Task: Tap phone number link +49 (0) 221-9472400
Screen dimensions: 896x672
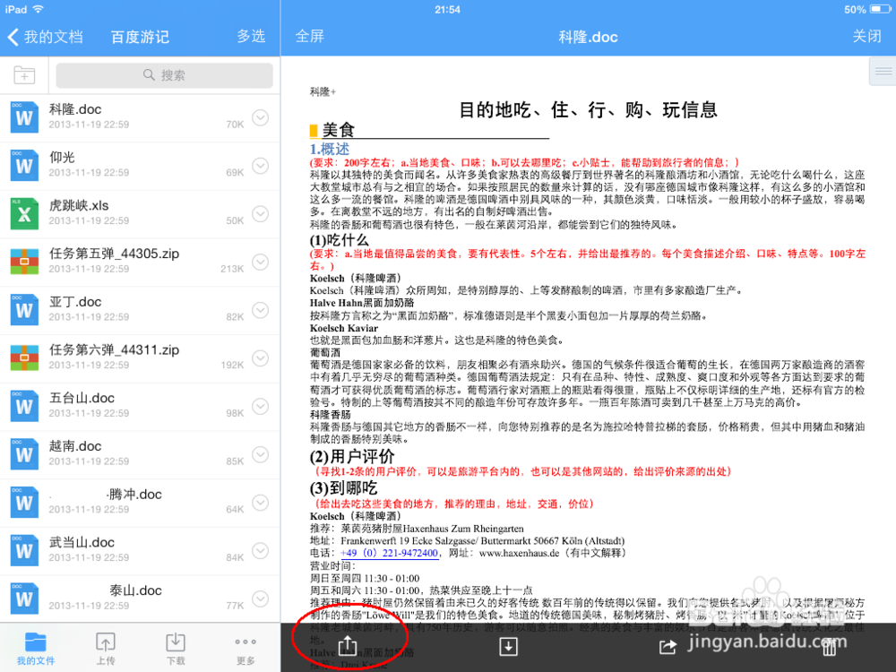Action: point(389,553)
